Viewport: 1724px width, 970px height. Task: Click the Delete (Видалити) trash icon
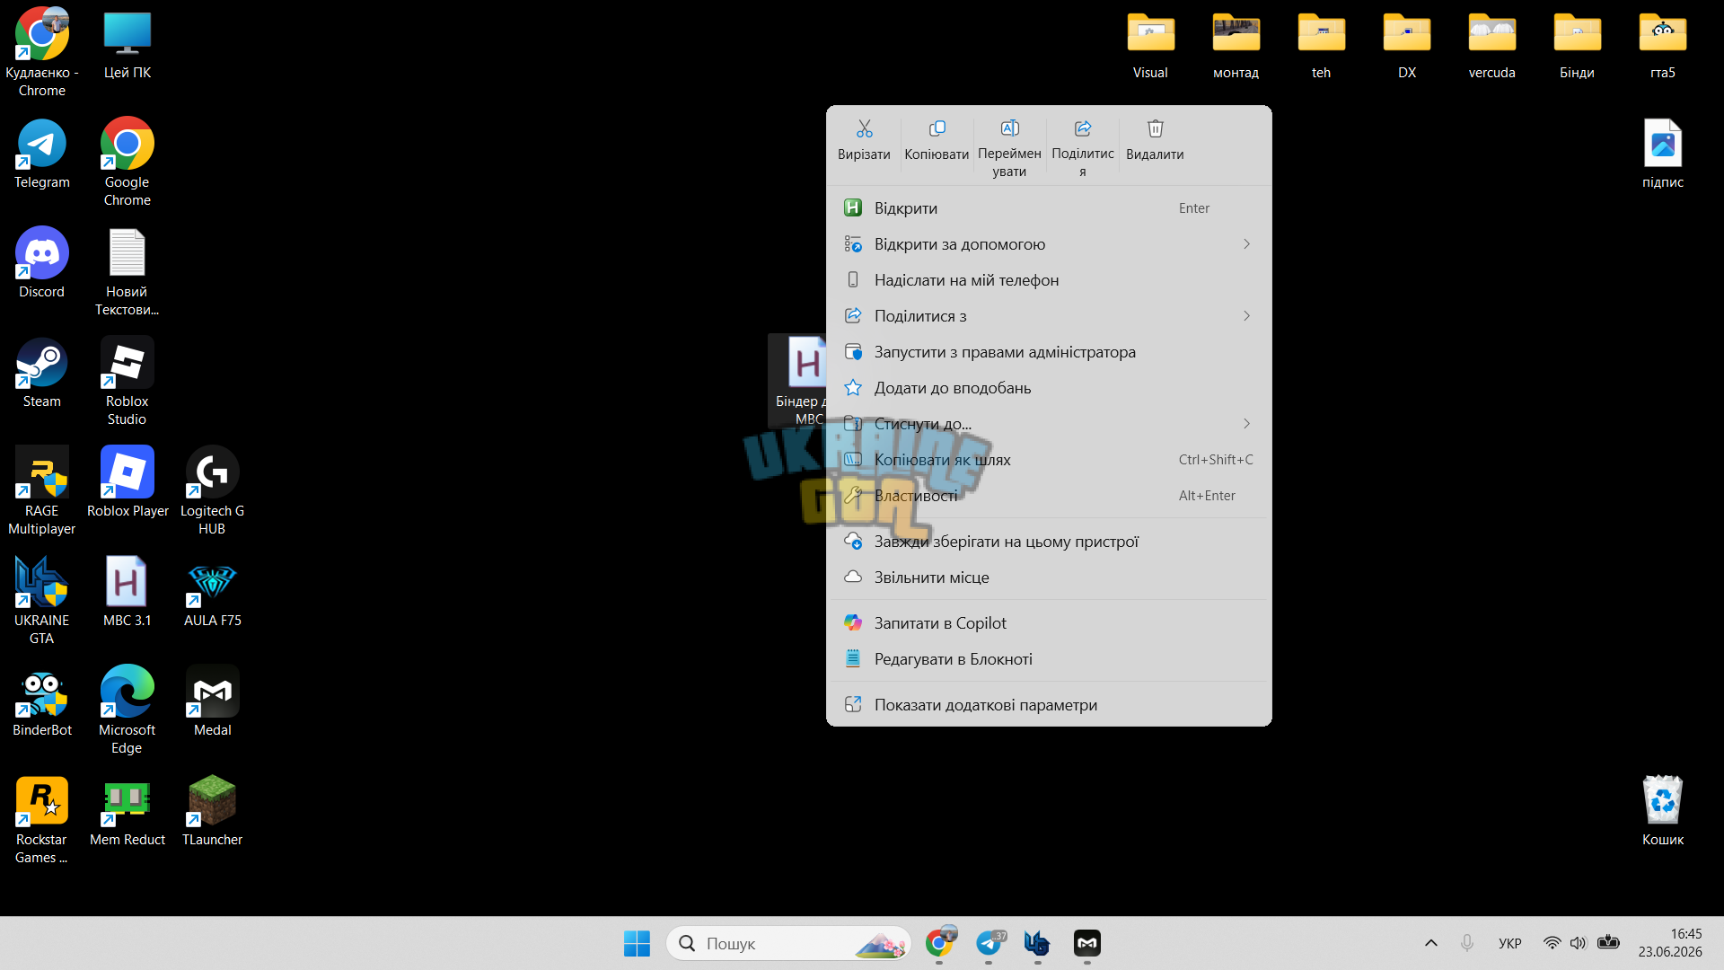tap(1155, 129)
